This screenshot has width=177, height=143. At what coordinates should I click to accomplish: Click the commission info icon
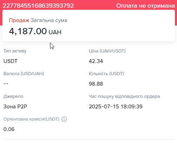click(64, 119)
